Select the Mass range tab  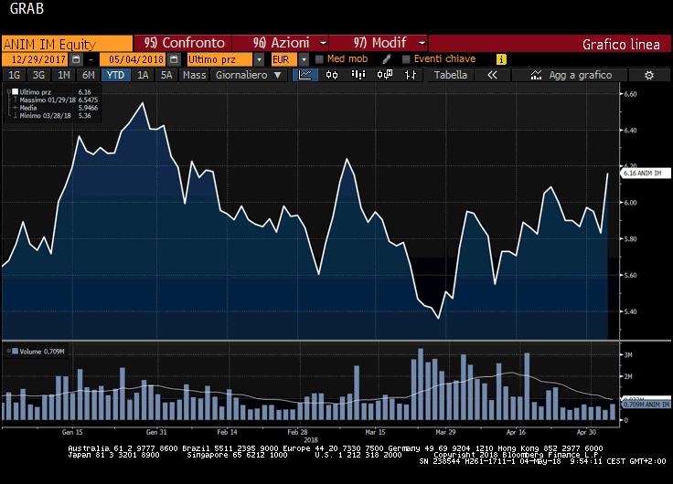coord(194,75)
